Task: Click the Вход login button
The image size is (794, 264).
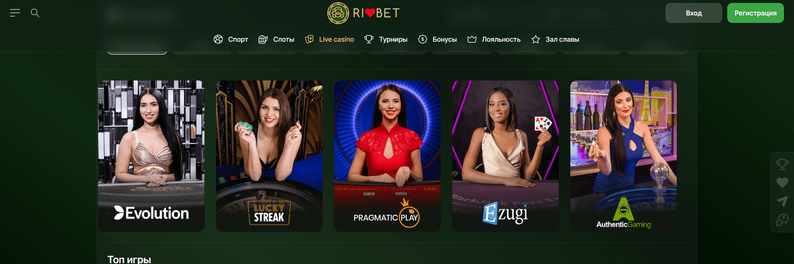Action: (694, 13)
